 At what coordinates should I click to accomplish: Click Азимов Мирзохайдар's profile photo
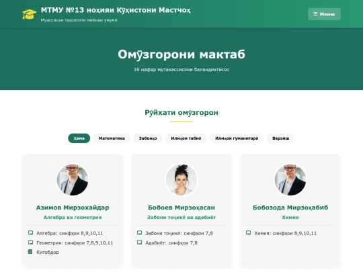point(73,180)
